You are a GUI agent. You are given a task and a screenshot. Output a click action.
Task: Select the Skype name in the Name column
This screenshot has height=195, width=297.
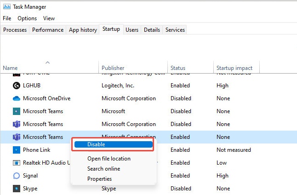point(30,189)
